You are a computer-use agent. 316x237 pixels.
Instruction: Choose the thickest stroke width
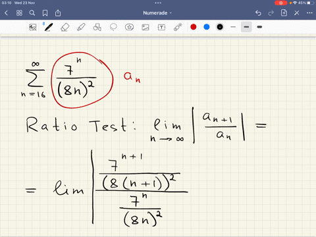pyautogui.click(x=259, y=27)
